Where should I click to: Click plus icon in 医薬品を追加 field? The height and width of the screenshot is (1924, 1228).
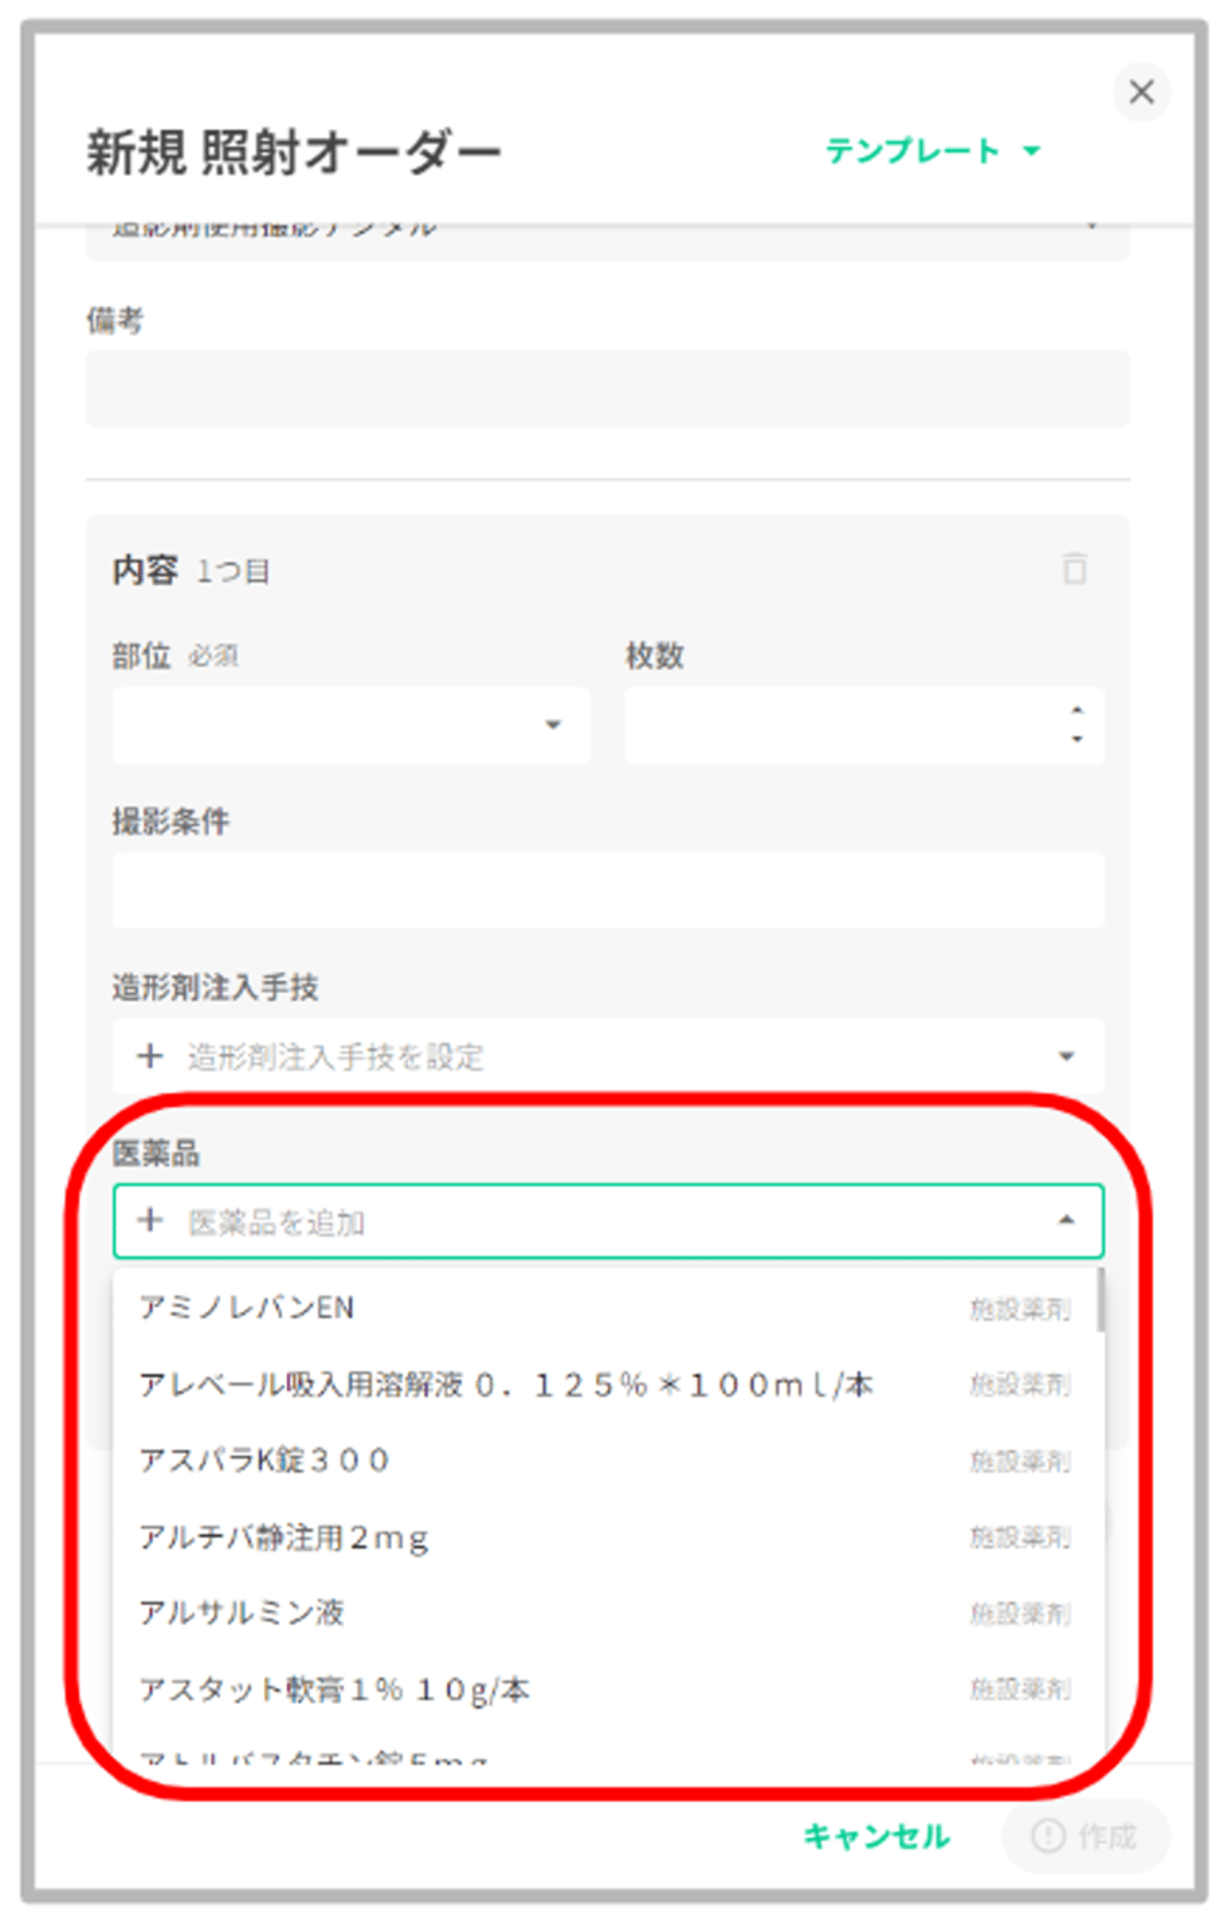point(150,1220)
